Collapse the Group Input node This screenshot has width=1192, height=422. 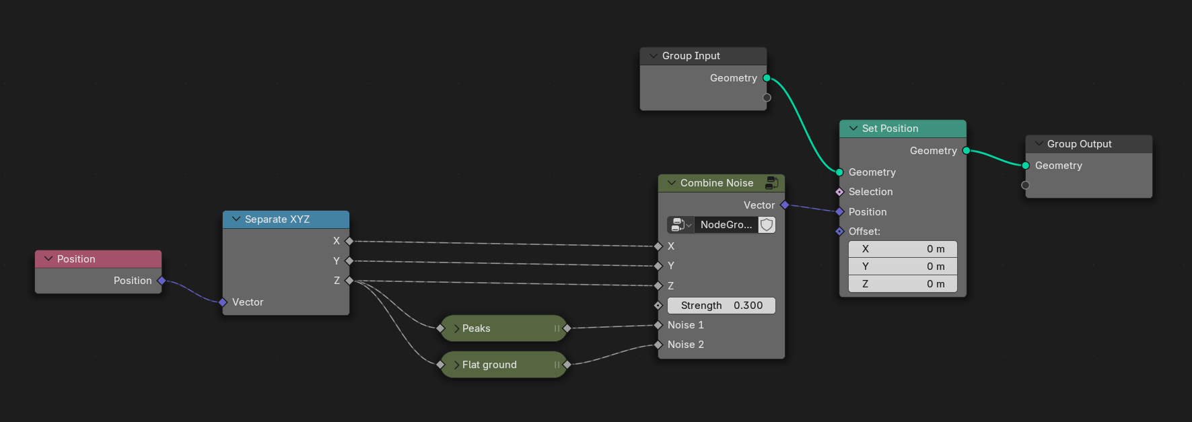click(x=653, y=56)
